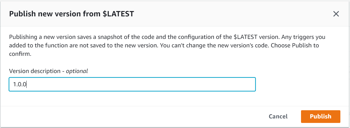
Task: Click the empty right end of the version input
Action: pyautogui.click(x=227, y=84)
